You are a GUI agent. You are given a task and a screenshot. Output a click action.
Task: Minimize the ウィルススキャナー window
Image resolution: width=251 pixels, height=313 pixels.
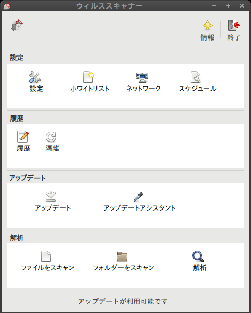(214, 6)
